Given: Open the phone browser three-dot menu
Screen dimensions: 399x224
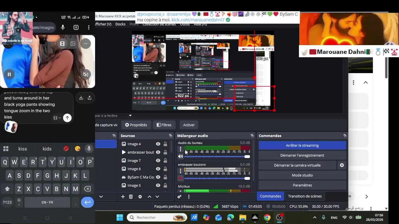Looking at the screenshot, I should (x=89, y=27).
